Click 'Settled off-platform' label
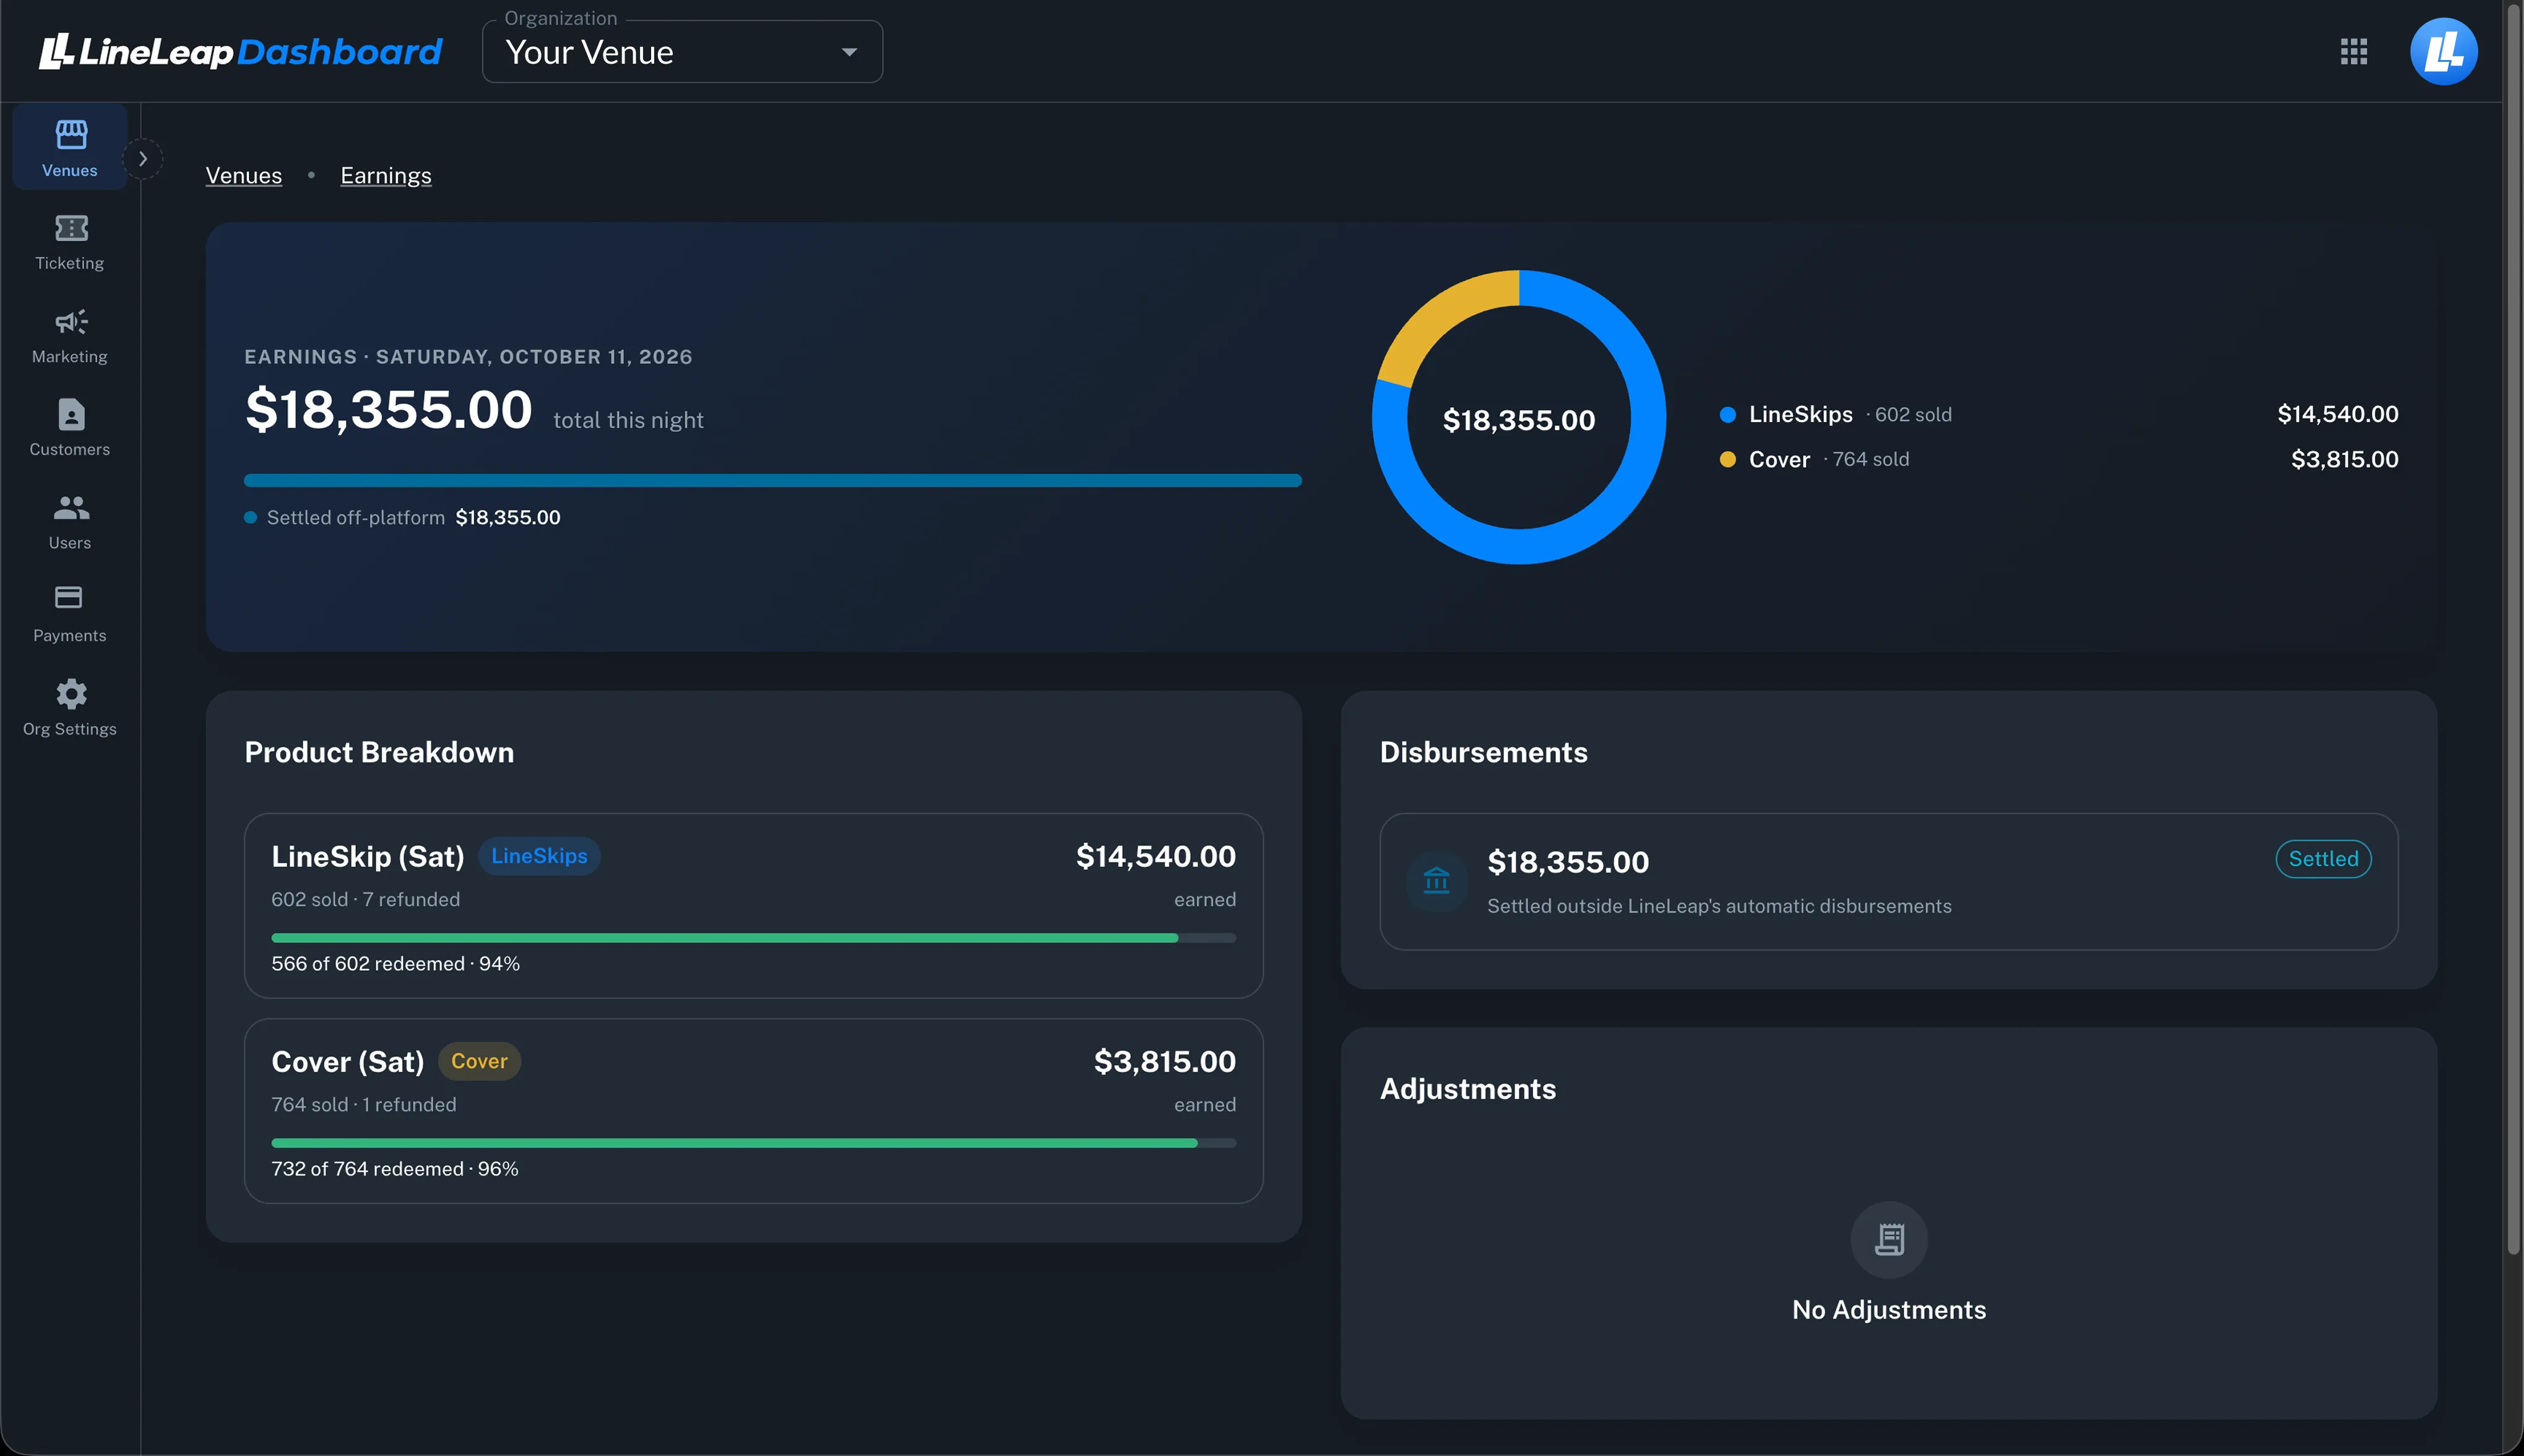The width and height of the screenshot is (2524, 1456). pos(355,518)
